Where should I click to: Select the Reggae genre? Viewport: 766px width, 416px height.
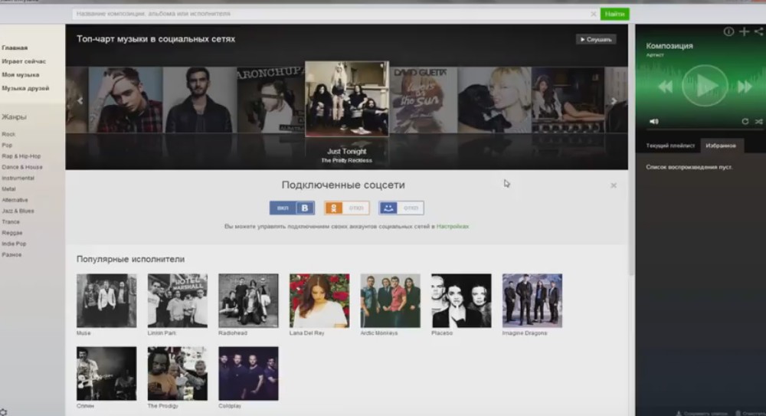(12, 233)
